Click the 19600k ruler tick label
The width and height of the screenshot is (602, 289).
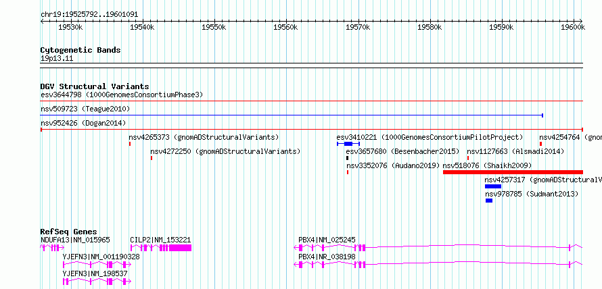pos(573,28)
